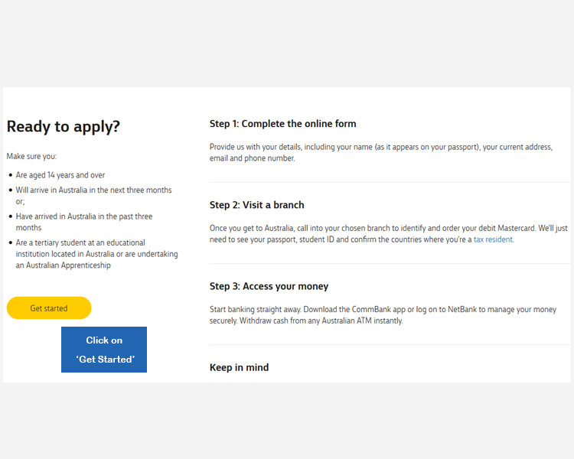Select the 'Step 2: Visit a branch' heading
Screen dimensions: 574x459
pos(256,205)
